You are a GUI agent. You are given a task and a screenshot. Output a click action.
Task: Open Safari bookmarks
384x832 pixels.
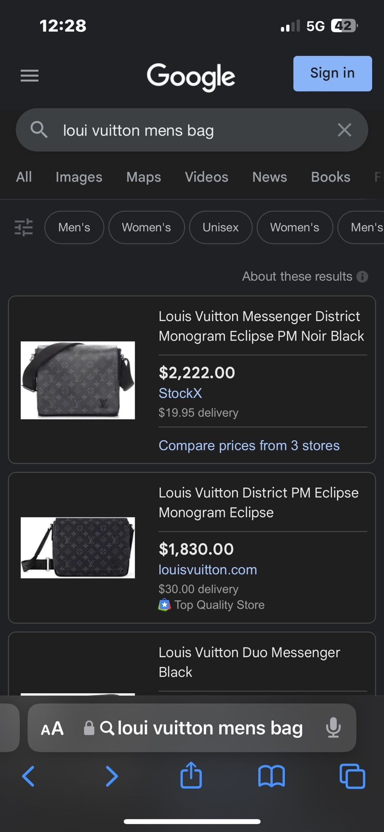tap(271, 776)
